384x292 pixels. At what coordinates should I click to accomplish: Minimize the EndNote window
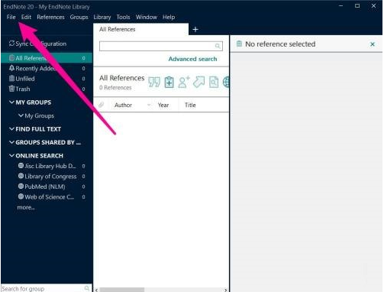341,5
